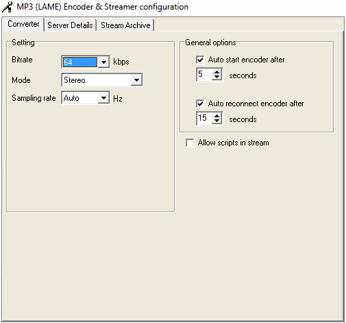This screenshot has width=346, height=323.
Task: Open the Sampling rate dropdown arrow
Action: [x=103, y=98]
